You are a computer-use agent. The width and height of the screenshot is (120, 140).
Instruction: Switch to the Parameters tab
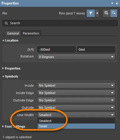coord(31,33)
